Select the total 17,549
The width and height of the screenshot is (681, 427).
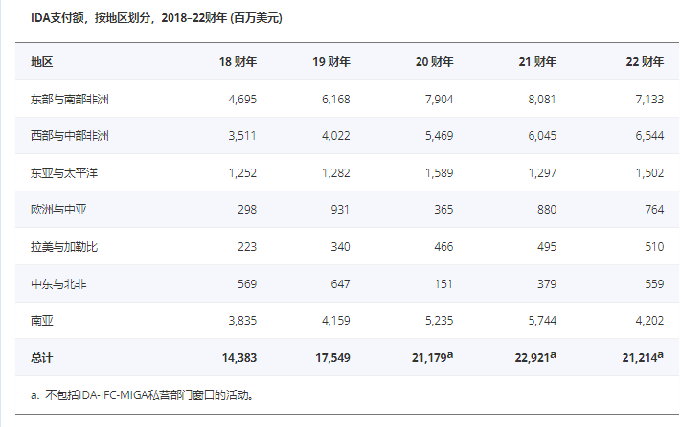click(x=332, y=358)
